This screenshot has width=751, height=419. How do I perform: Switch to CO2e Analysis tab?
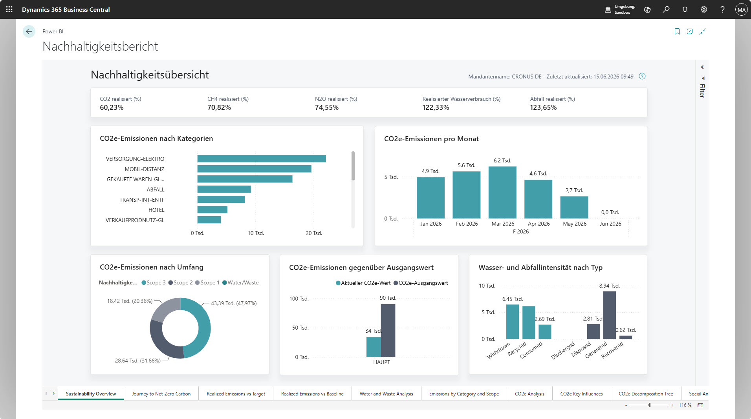point(529,393)
